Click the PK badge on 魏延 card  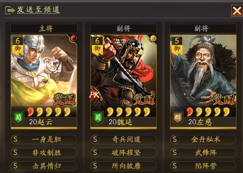click(x=95, y=95)
